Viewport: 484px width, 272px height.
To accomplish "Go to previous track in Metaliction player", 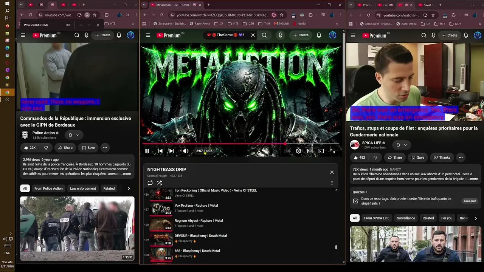I will [160, 151].
